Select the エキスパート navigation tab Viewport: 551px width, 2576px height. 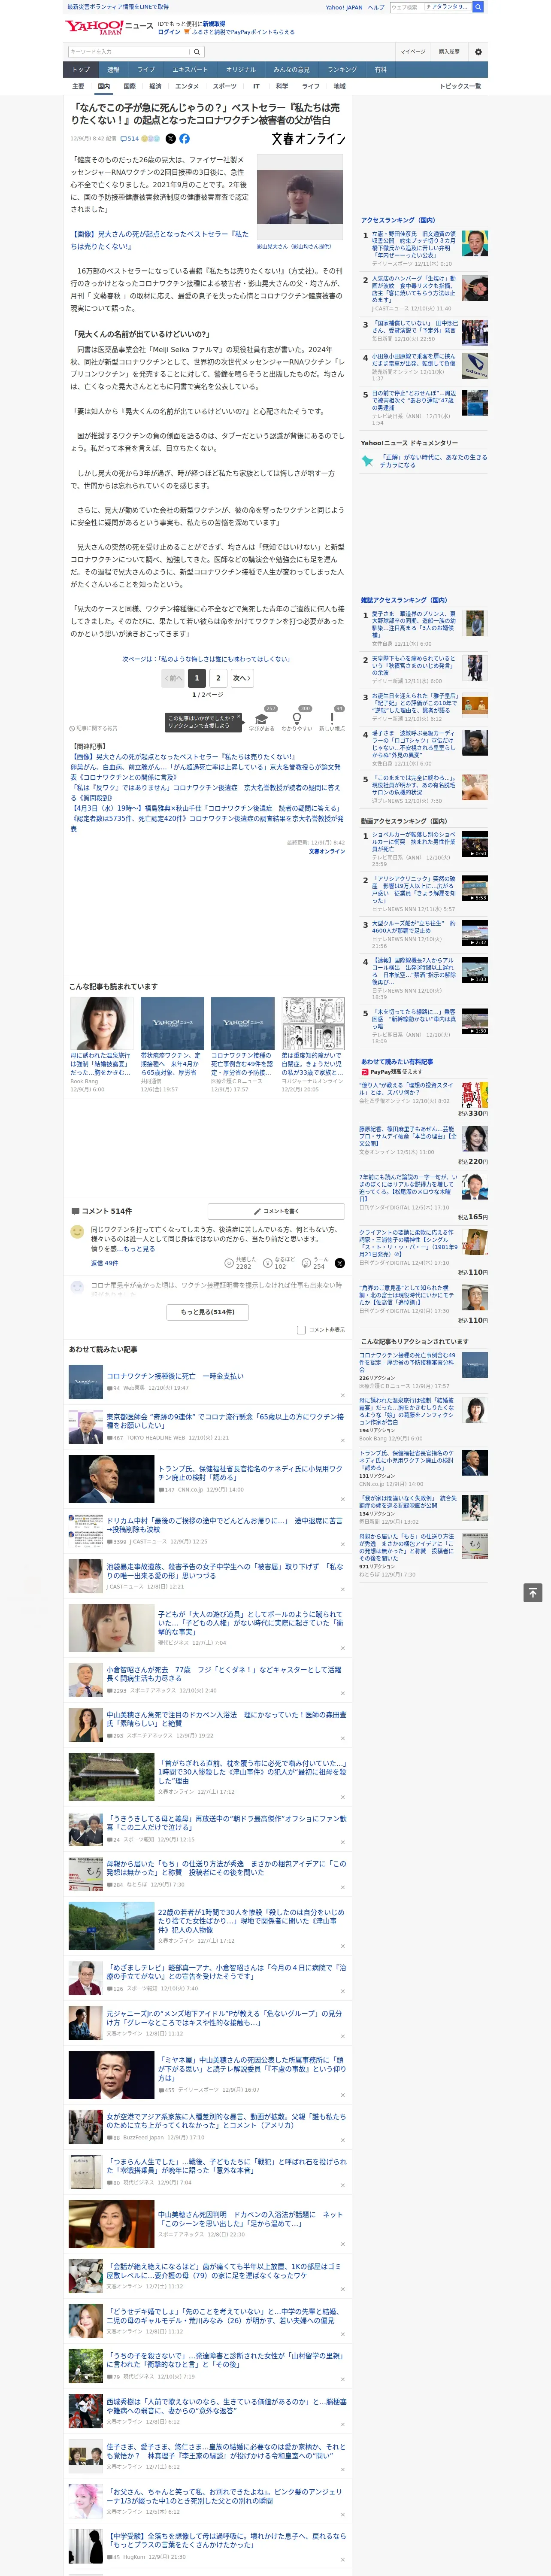coord(190,70)
